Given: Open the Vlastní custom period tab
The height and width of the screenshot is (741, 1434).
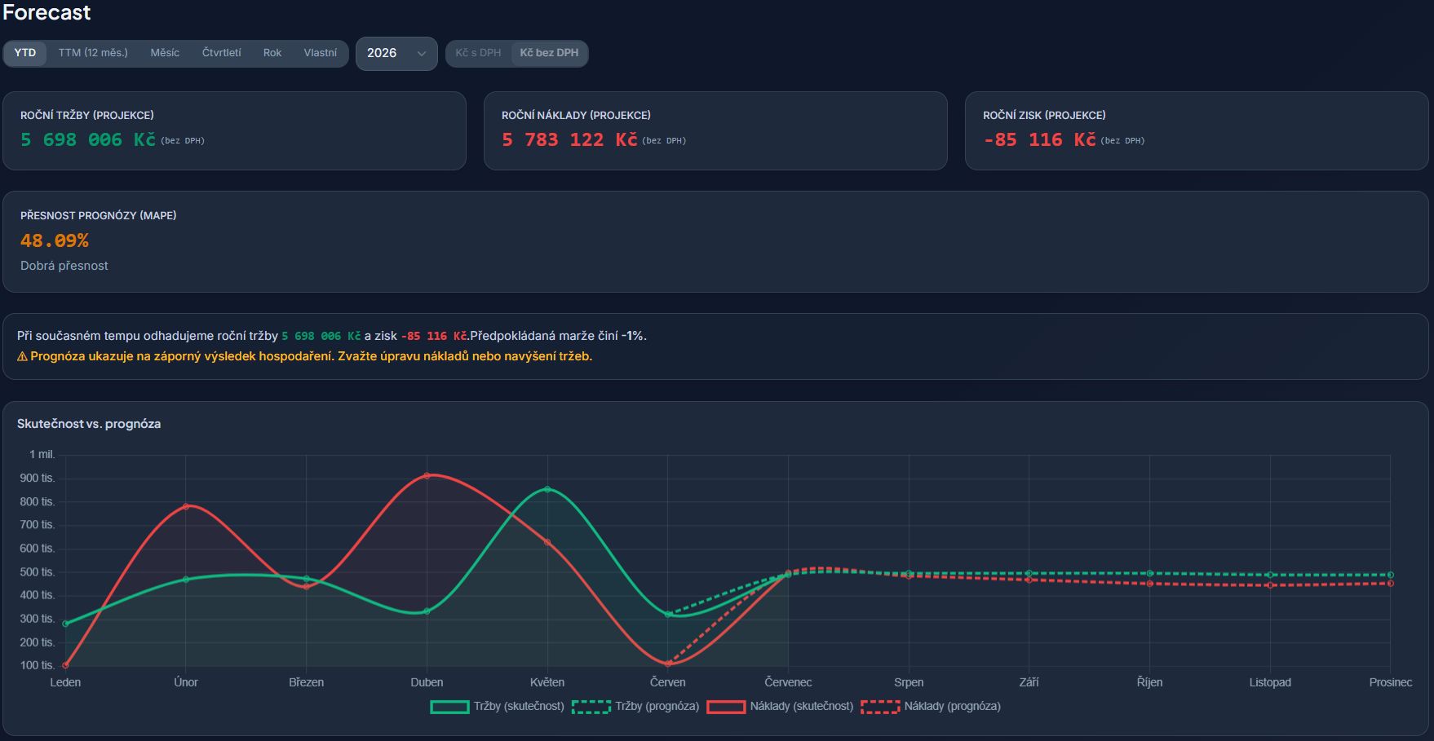Looking at the screenshot, I should coord(321,53).
